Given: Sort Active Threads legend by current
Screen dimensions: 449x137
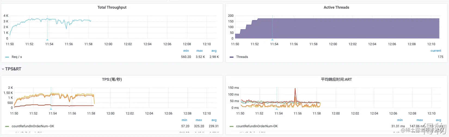Looking at the screenshot, I should (x=436, y=51).
